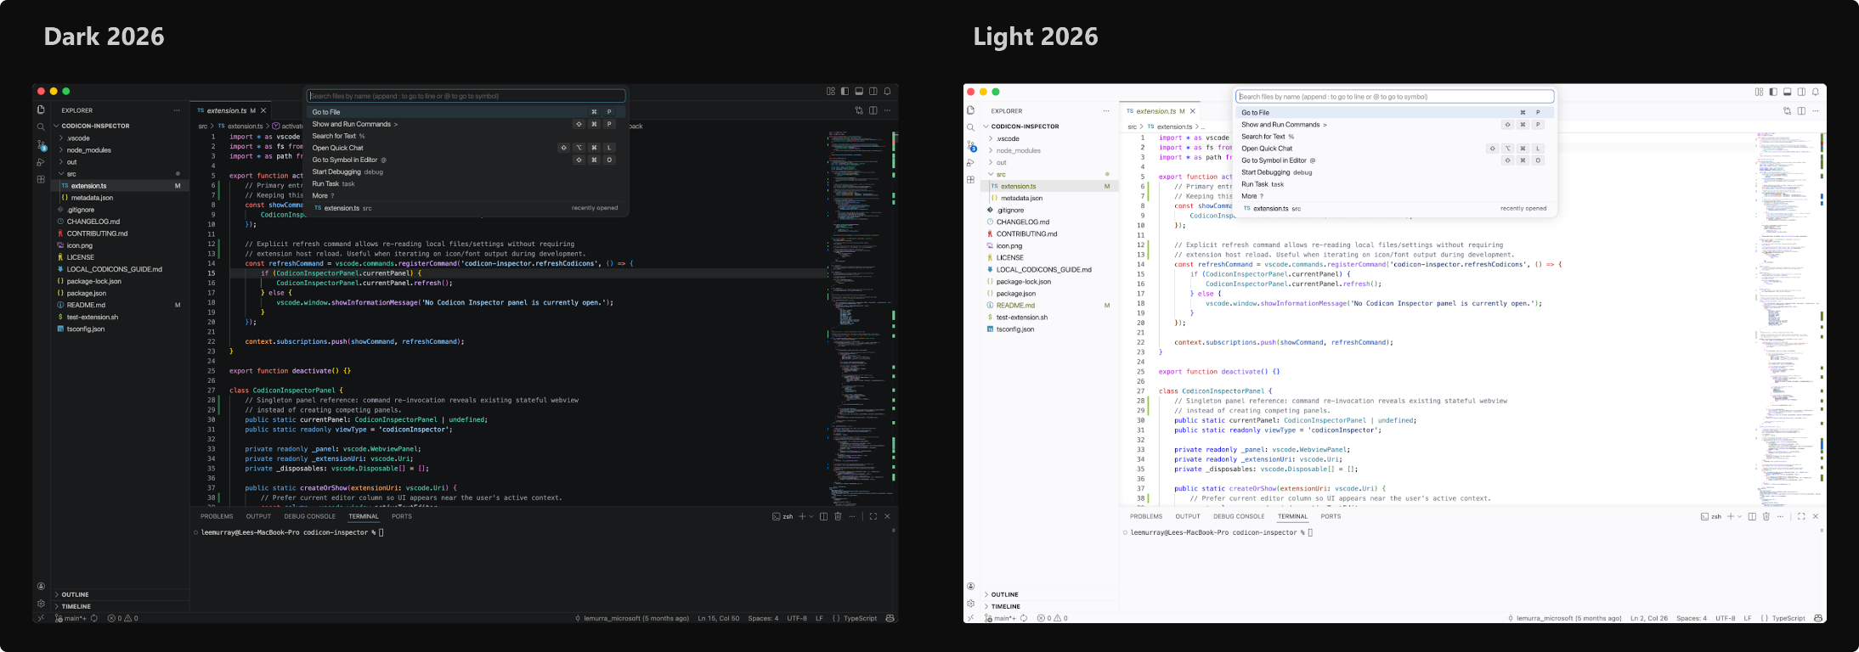Click the minimap in Light 2026 editor
The height and width of the screenshot is (652, 1859).
(1787, 318)
